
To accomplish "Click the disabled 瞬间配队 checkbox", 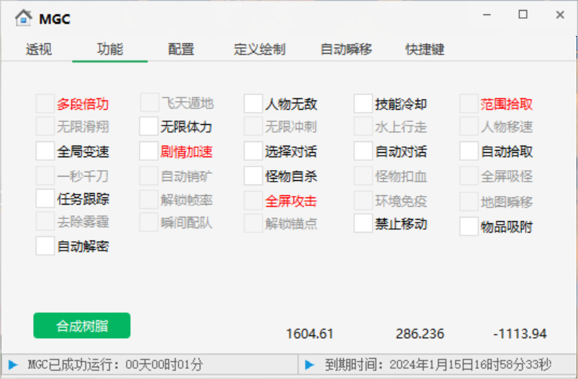I will [x=149, y=223].
